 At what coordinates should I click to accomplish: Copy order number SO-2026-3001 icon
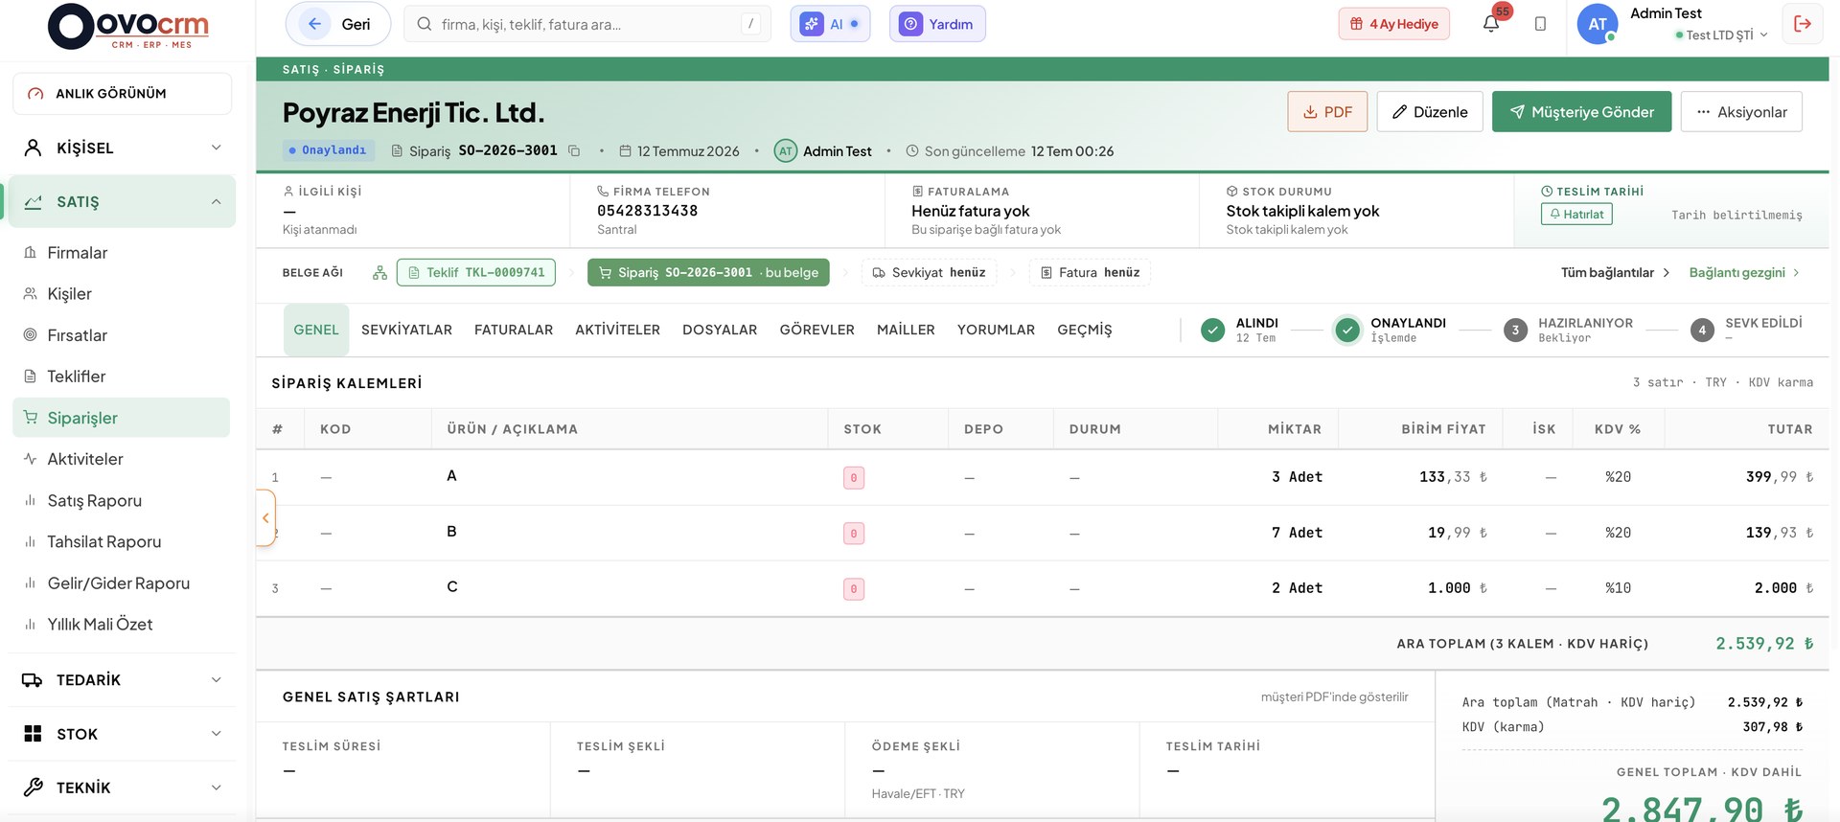574,150
